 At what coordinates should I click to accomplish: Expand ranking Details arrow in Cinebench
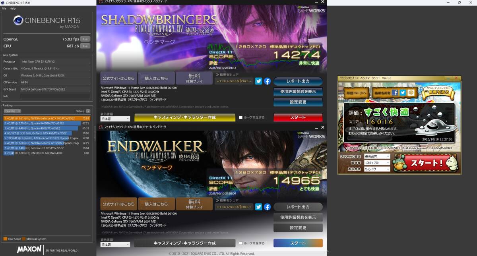pos(88,111)
